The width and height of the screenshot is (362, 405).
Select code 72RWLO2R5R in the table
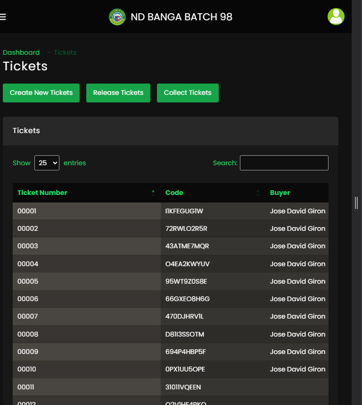[x=186, y=228]
